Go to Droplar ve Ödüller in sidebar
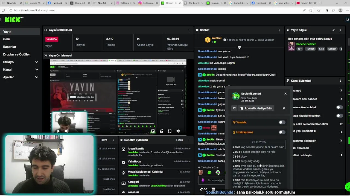Screen dimensions: 350x196 click(20, 54)
